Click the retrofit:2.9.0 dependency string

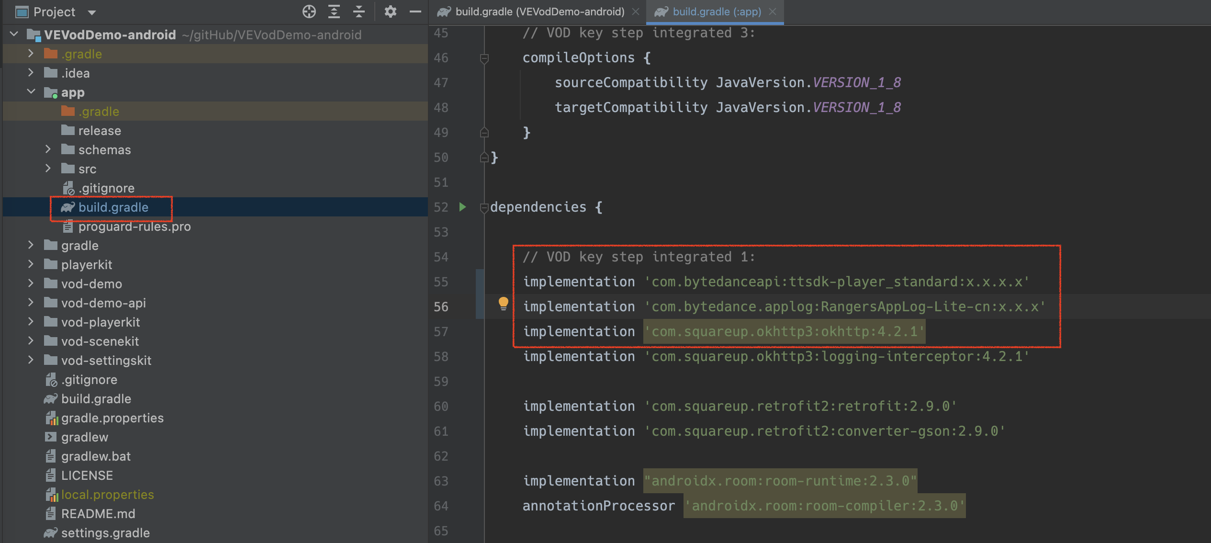(800, 407)
